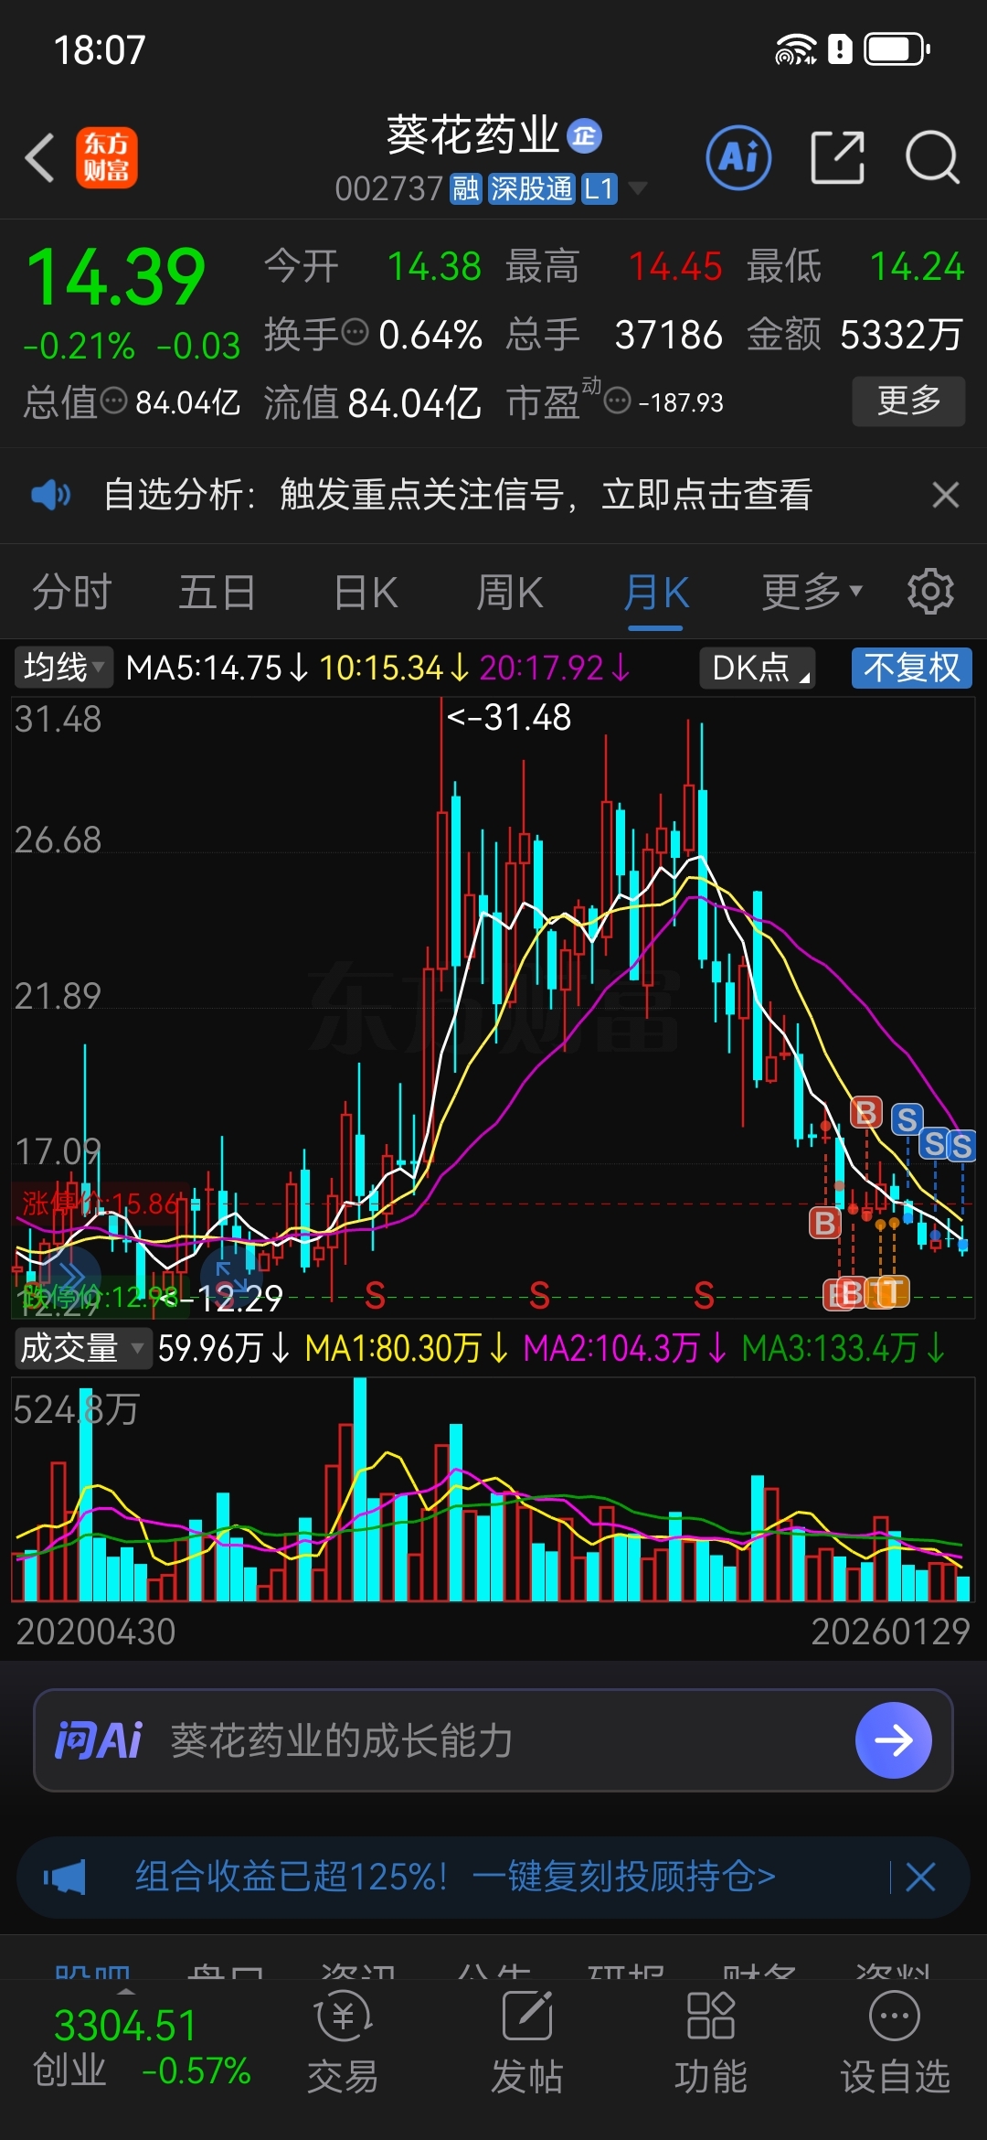
Task: Select the 月K chart tab
Action: pos(656,592)
